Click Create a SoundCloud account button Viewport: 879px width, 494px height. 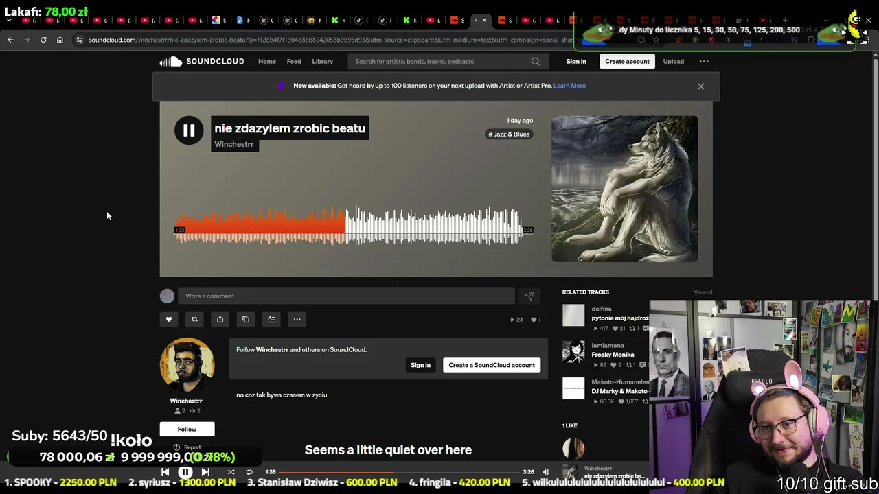(x=492, y=365)
